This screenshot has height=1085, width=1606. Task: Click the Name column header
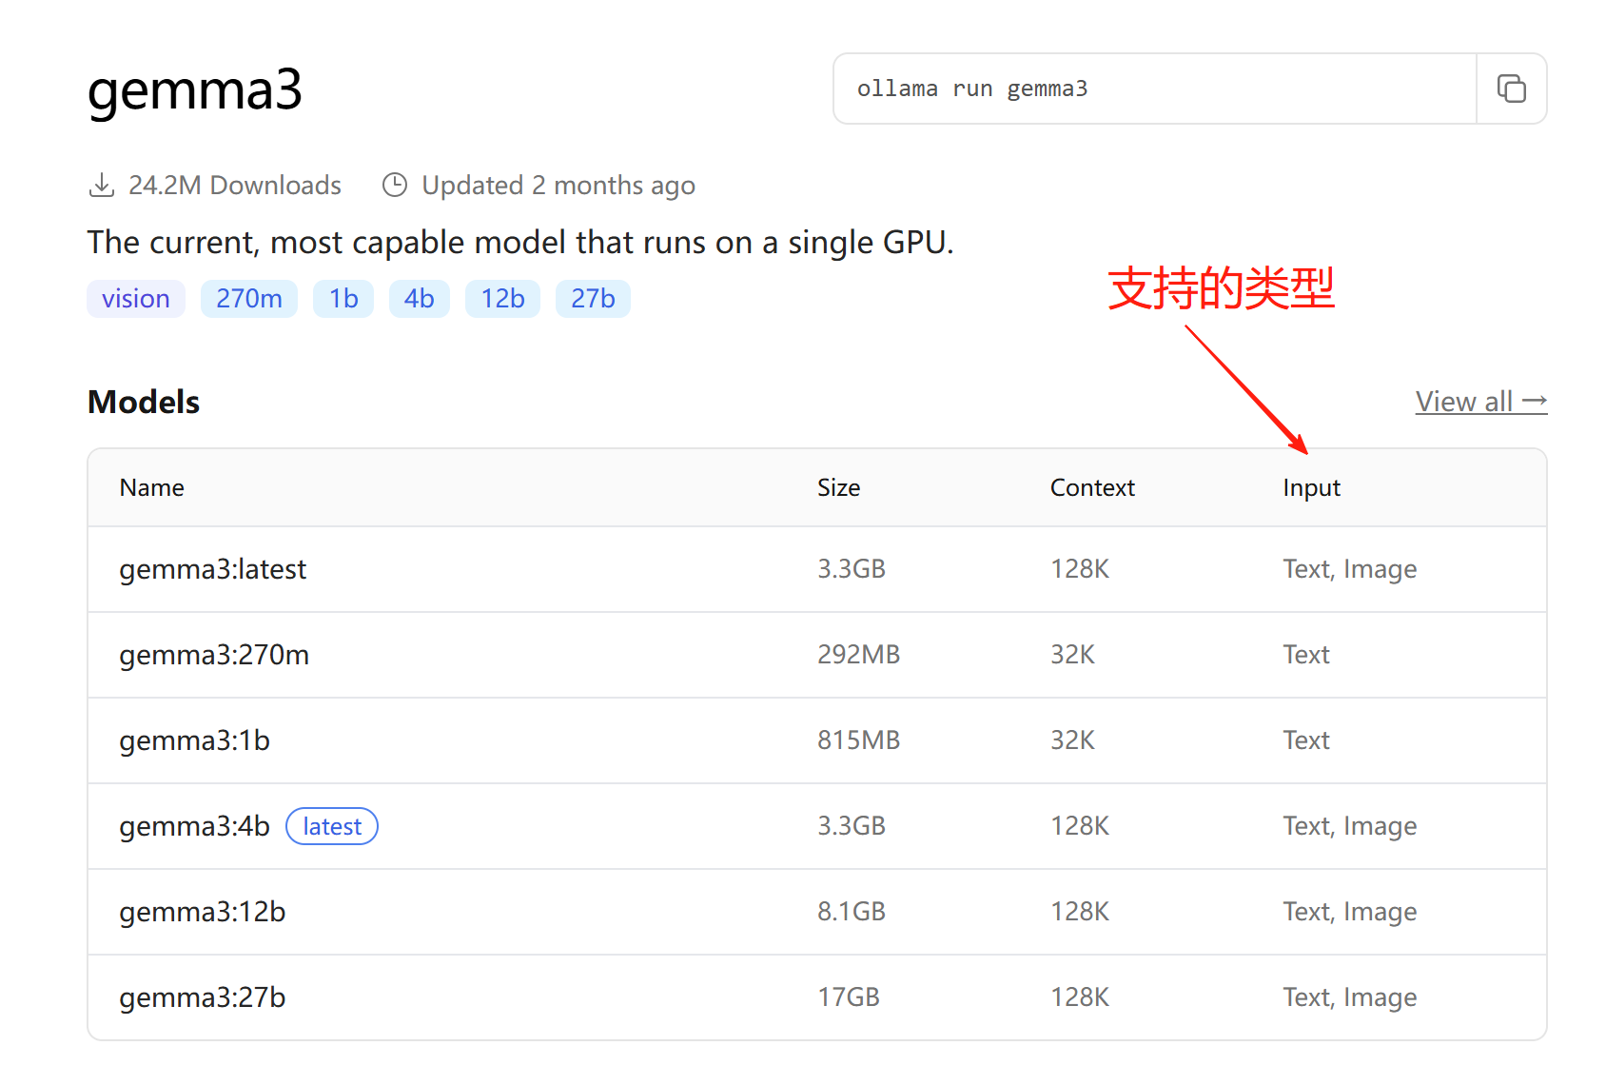click(x=152, y=487)
